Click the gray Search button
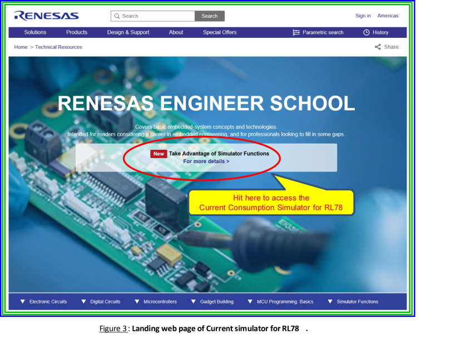The image size is (461, 343). pyautogui.click(x=210, y=16)
